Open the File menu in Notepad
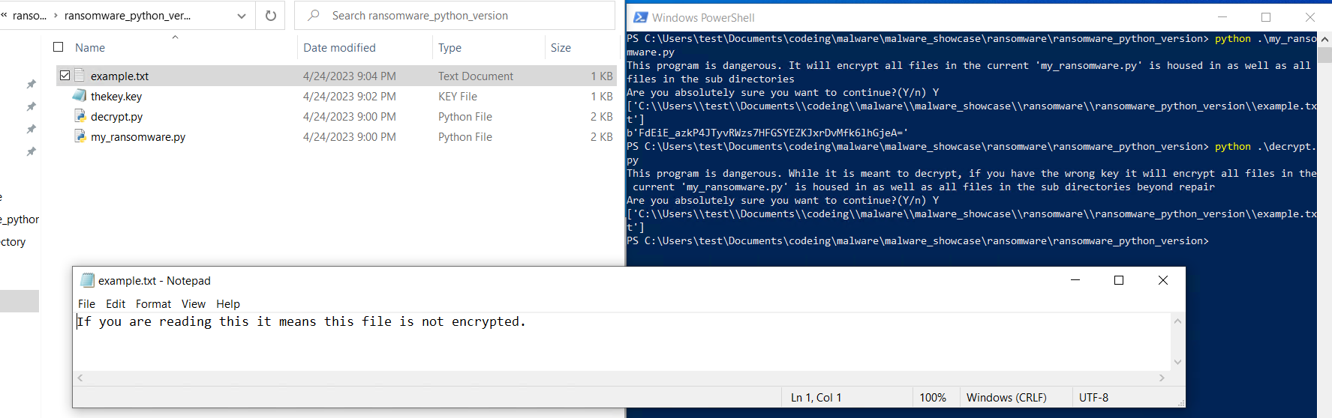 pyautogui.click(x=86, y=303)
